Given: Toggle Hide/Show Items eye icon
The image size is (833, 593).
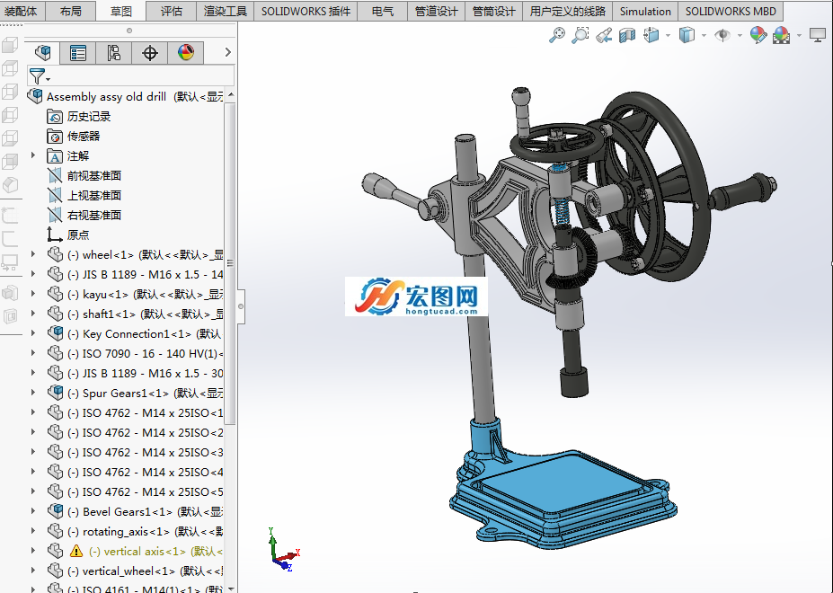Looking at the screenshot, I should (x=722, y=35).
